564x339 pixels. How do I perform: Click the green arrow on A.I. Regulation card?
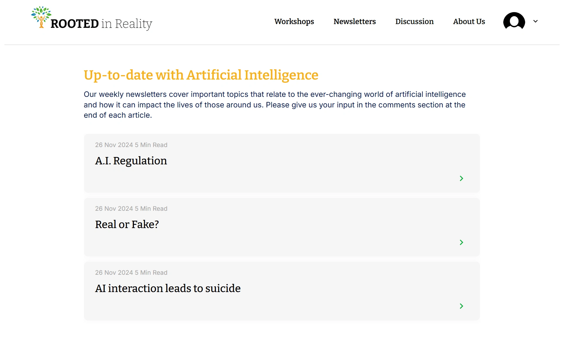coord(461,178)
